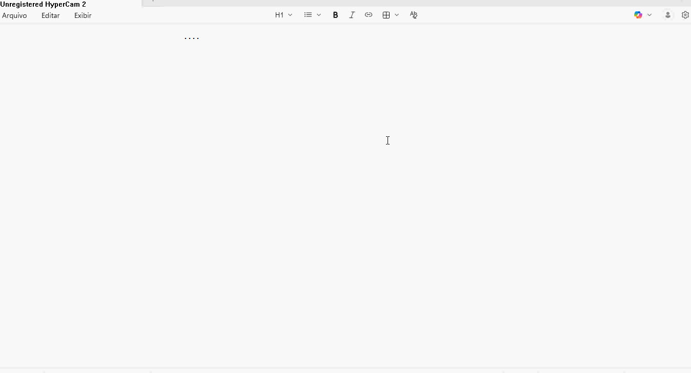Click in the empty editing area
Image resolution: width=691 pixels, height=373 pixels.
tap(345, 205)
